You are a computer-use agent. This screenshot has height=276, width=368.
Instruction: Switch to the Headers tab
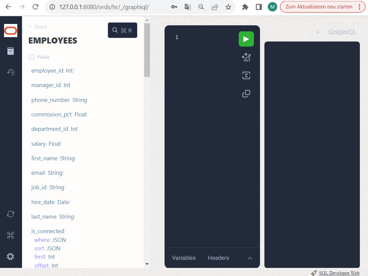[x=218, y=258]
